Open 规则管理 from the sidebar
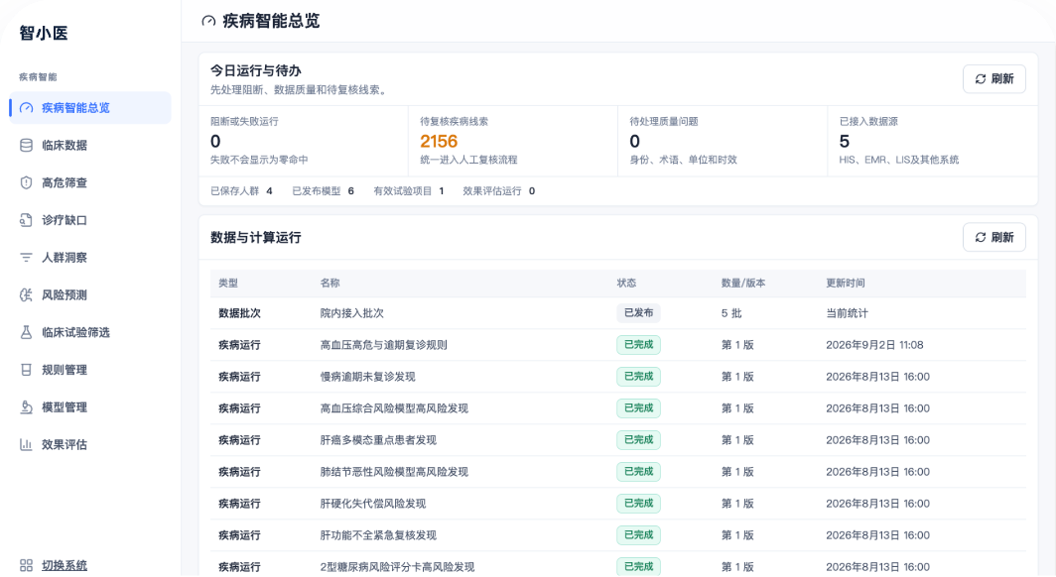 [91, 370]
